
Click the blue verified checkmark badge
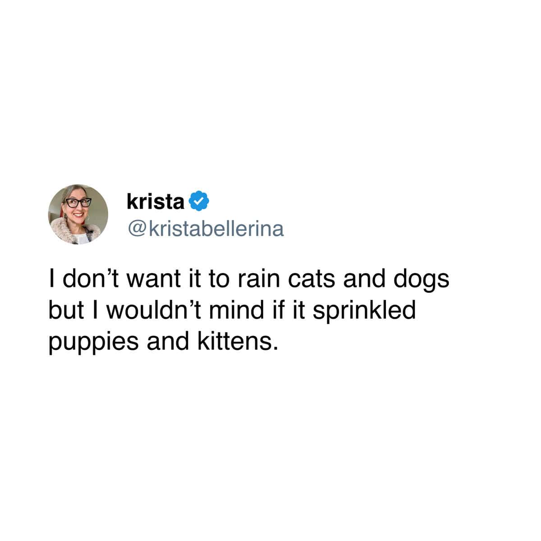pyautogui.click(x=199, y=201)
